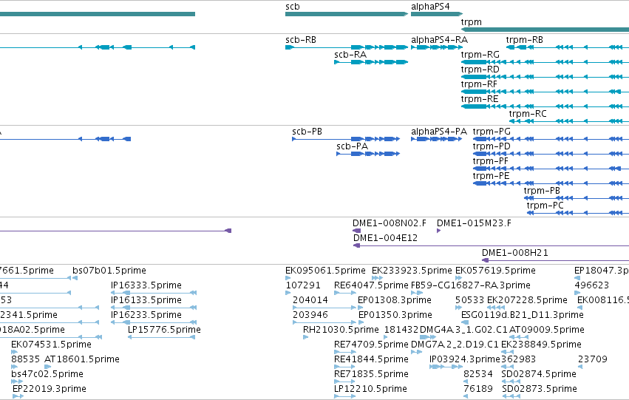The width and height of the screenshot is (629, 400).
Task: Click EST EK074531.5prime
Action: pyautogui.click(x=14, y=352)
